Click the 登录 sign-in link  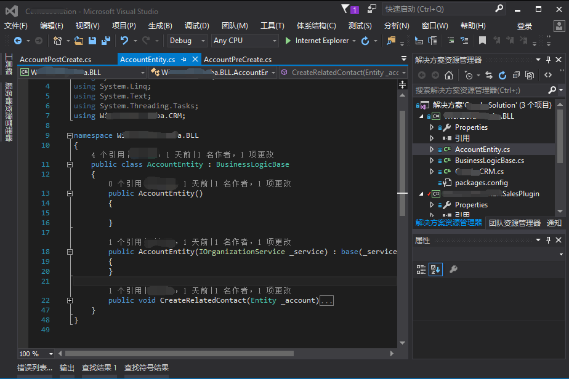525,26
